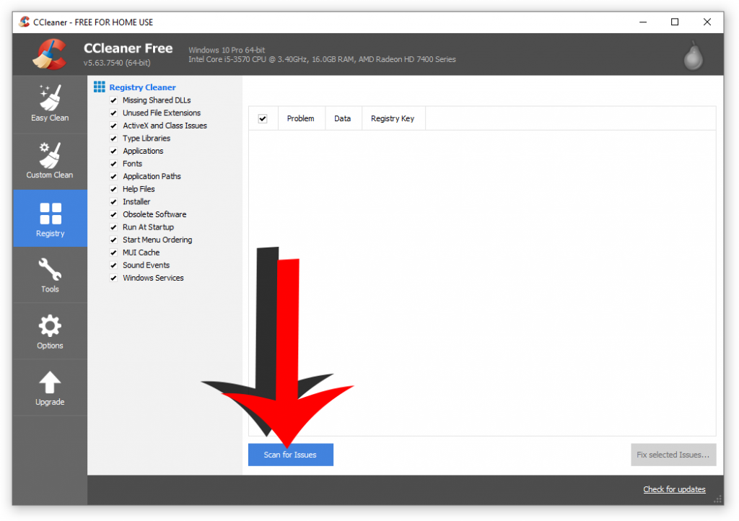Disable the Windows Services checkbox
The width and height of the screenshot is (739, 521).
pyautogui.click(x=113, y=278)
